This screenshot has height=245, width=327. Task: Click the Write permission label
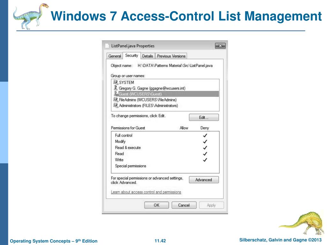pos(119,160)
